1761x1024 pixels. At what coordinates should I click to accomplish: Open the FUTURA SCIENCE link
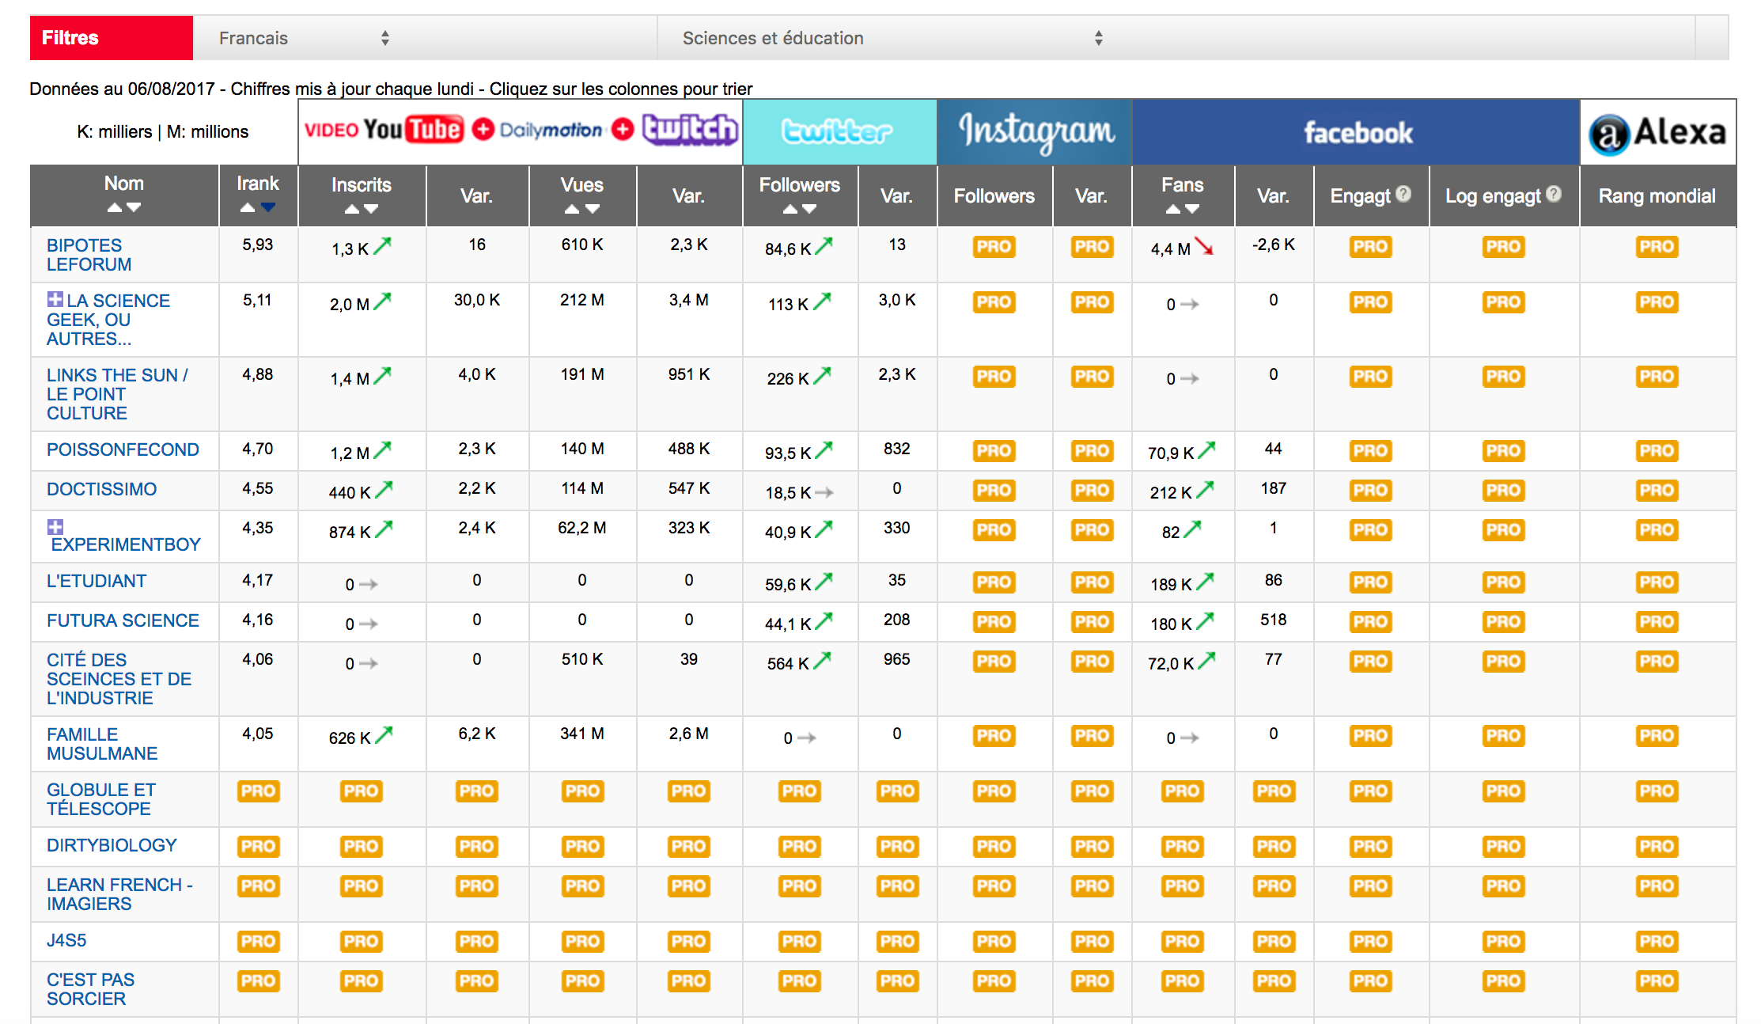point(123,620)
